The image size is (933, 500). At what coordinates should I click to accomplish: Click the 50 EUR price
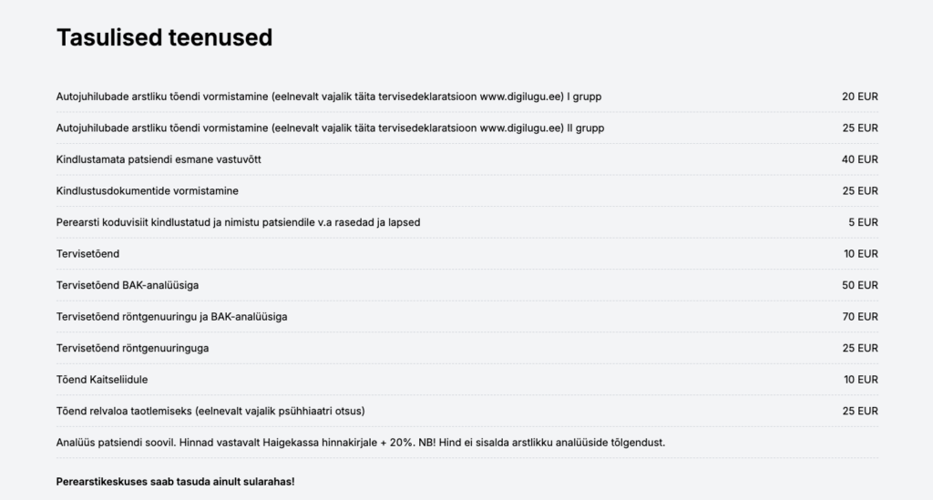[859, 285]
